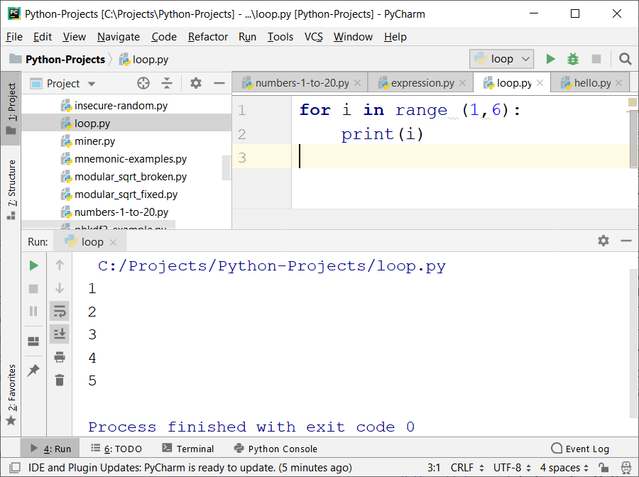Screen dimensions: 639x477
Task: Open the Refactor menu
Action: (x=208, y=36)
